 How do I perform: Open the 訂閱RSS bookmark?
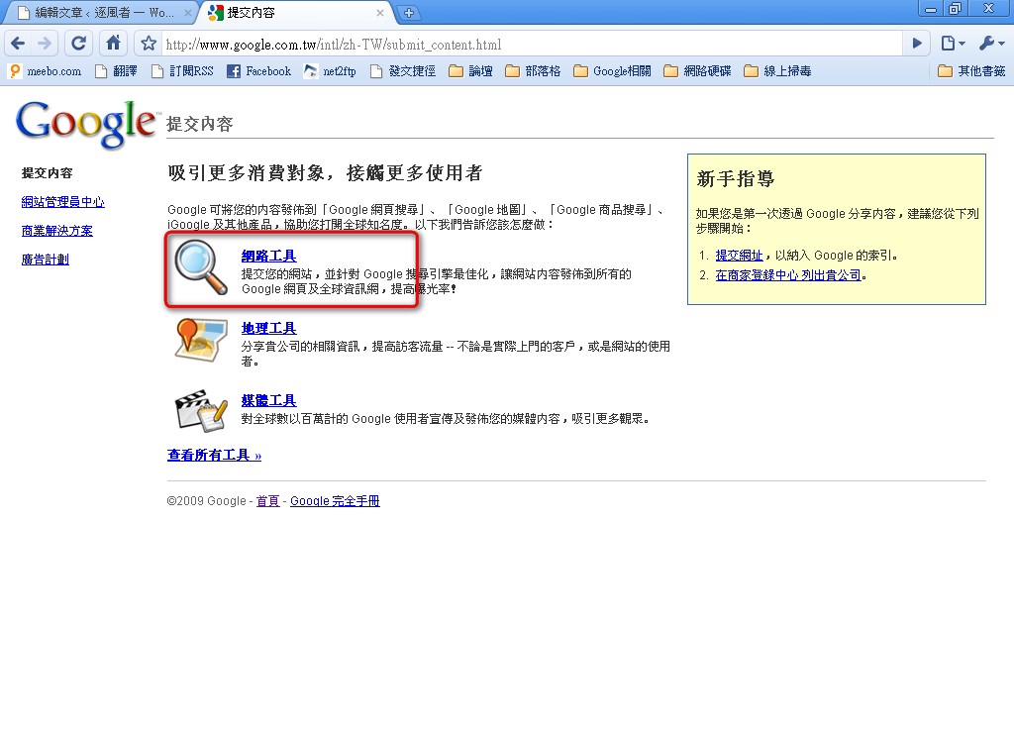(182, 71)
